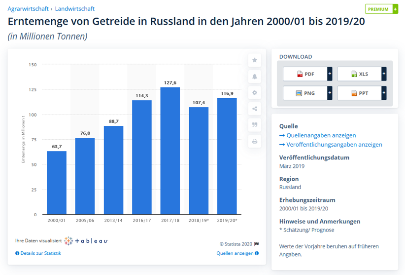Select the 2016/17 bar in chart

click(142, 157)
